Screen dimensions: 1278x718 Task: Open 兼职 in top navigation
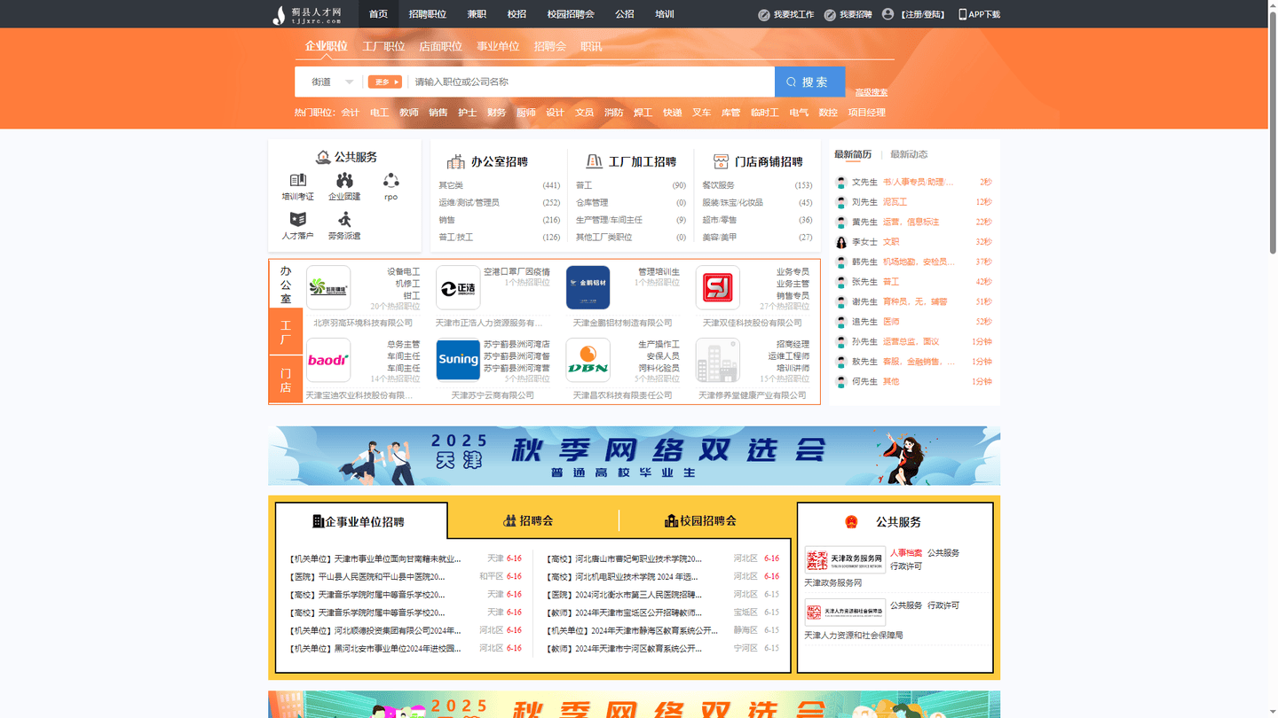[477, 14]
